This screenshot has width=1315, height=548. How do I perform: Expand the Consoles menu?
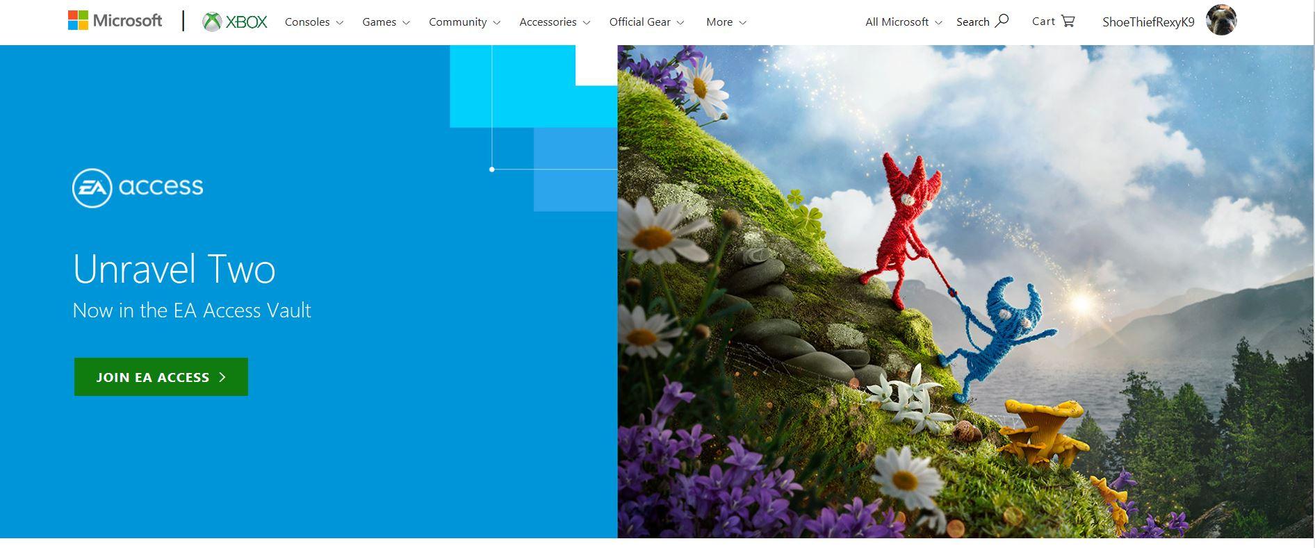pyautogui.click(x=314, y=22)
